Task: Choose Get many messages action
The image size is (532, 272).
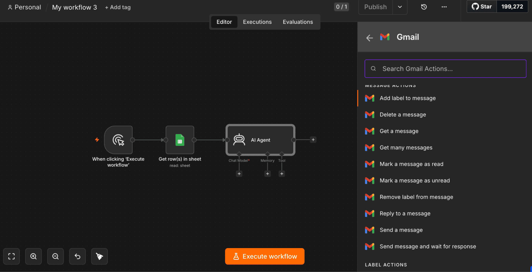Action: [444, 148]
